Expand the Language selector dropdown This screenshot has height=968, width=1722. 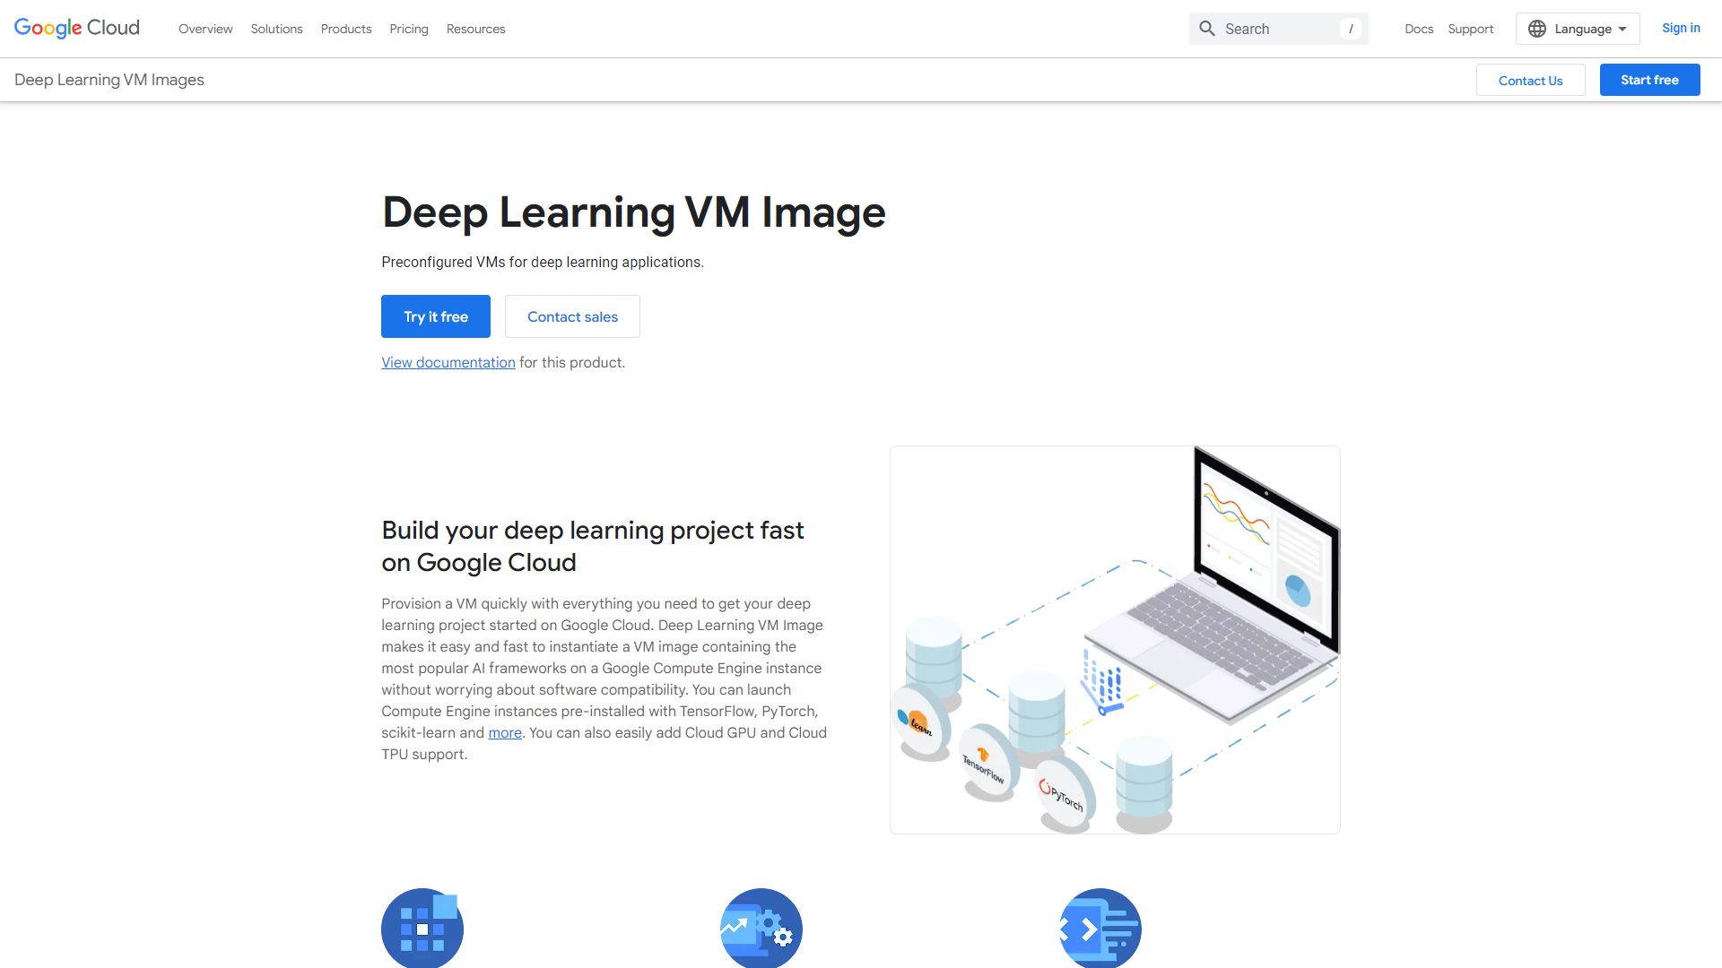point(1578,29)
